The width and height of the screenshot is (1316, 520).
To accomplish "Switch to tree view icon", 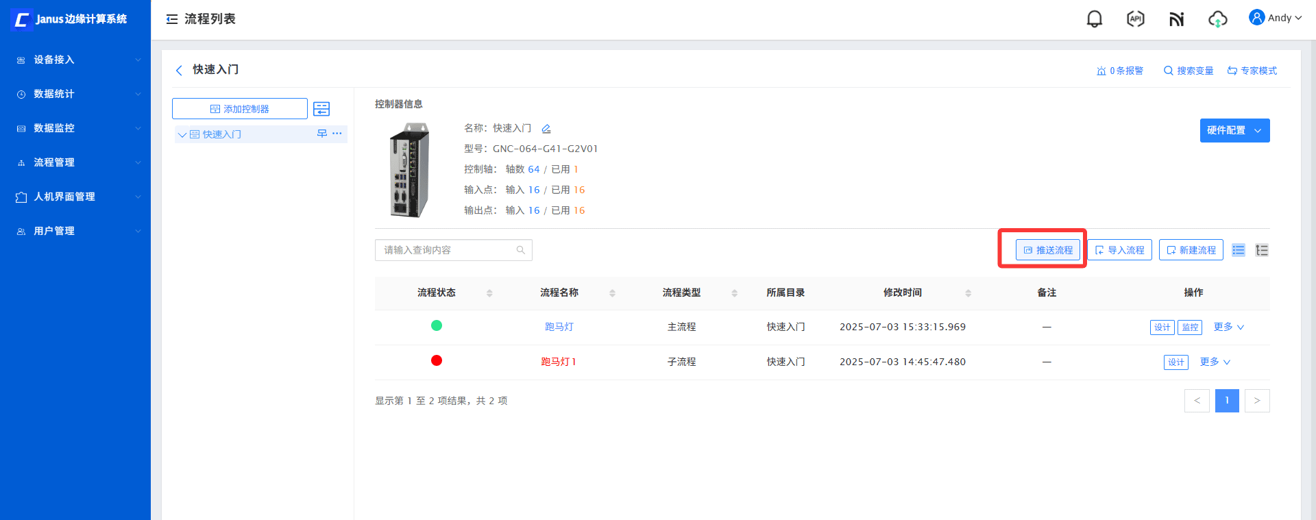I will pos(1261,250).
